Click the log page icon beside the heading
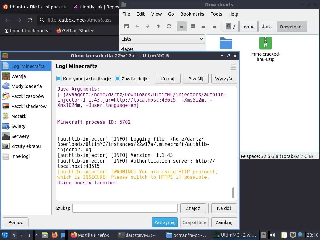The image size is (320, 240). (x=233, y=66)
